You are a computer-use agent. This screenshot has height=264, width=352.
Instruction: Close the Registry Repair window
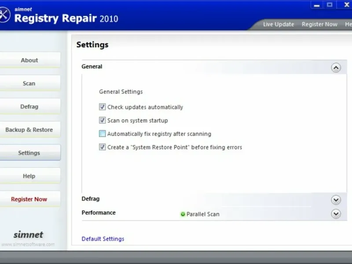(x=346, y=5)
